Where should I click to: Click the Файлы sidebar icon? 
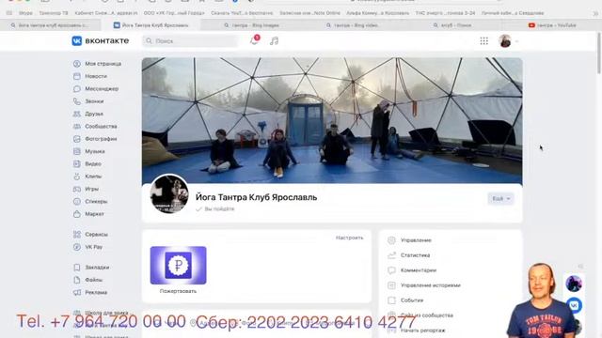tap(77, 280)
